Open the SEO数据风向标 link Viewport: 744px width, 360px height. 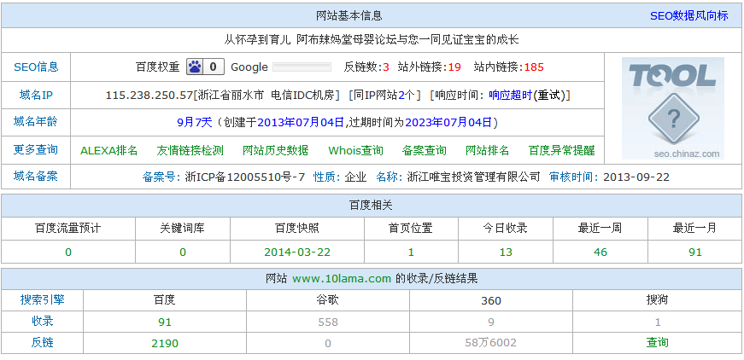(x=688, y=15)
